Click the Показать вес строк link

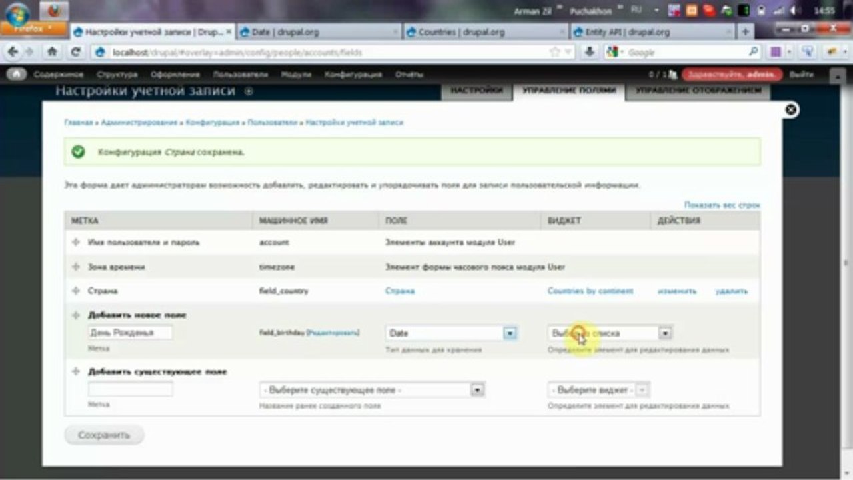click(722, 205)
